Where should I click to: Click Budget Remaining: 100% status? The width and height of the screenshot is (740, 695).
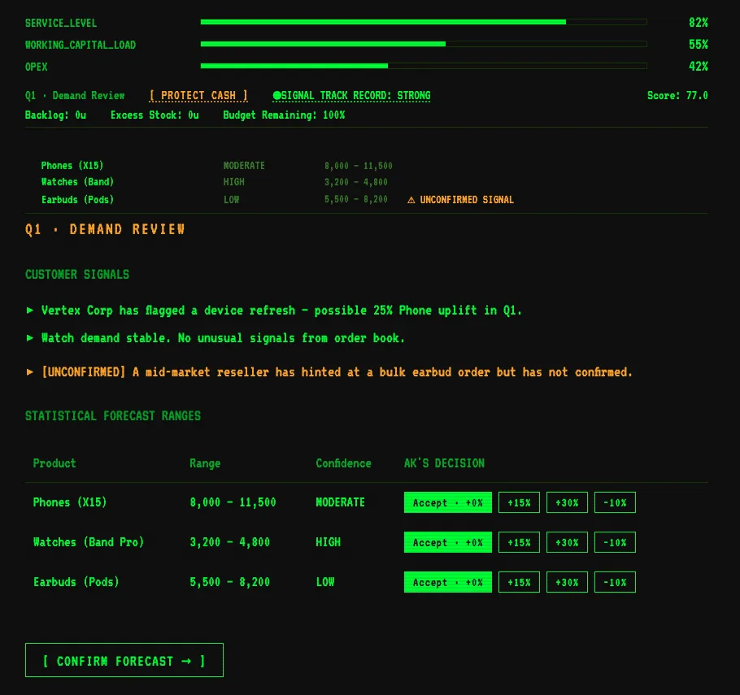click(x=284, y=115)
